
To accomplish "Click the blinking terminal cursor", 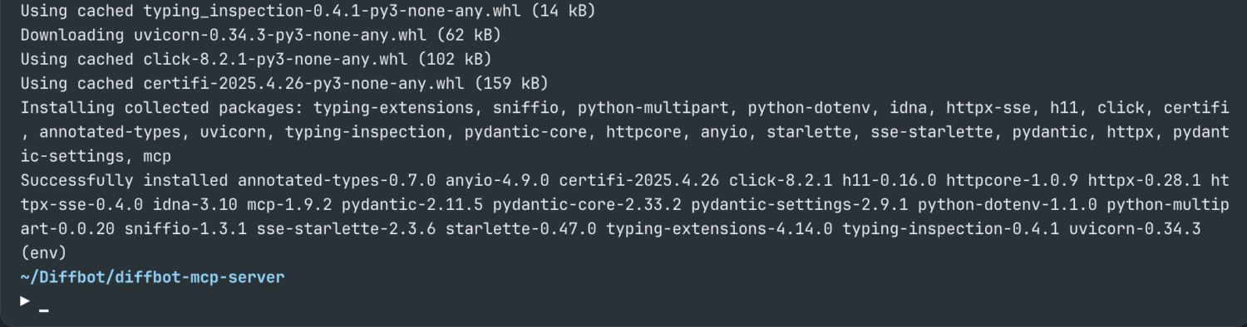I will (44, 311).
